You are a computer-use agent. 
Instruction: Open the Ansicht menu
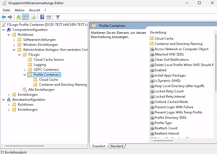[35, 10]
